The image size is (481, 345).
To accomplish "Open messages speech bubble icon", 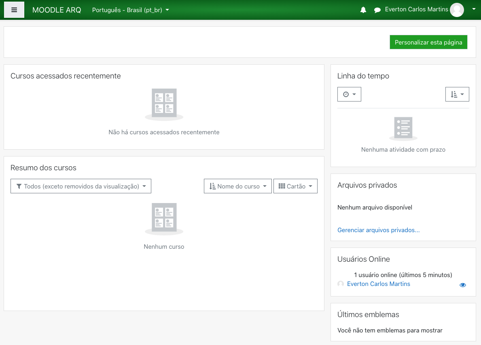I will (377, 10).
